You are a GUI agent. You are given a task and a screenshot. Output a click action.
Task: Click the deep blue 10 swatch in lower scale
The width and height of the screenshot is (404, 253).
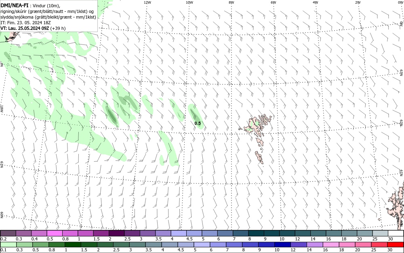283,245
